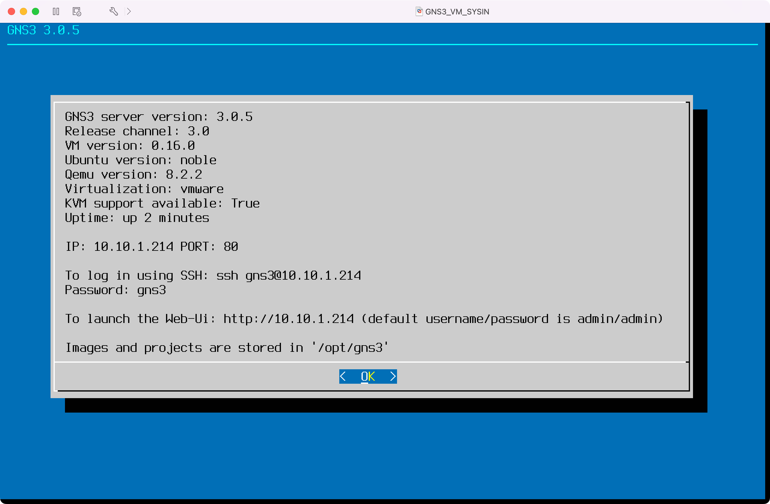Click the left angle bracket beside OK
The height and width of the screenshot is (504, 770).
click(x=343, y=376)
